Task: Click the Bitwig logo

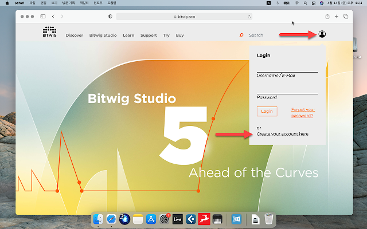Action: (49, 32)
